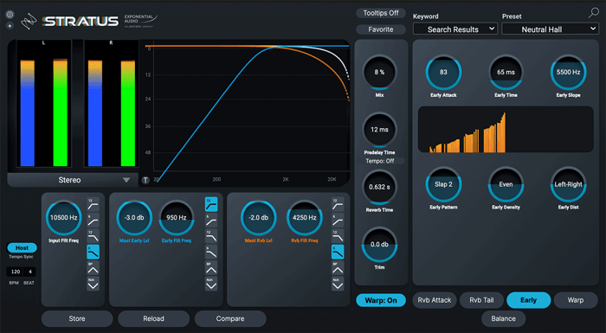The image size is (606, 333).
Task: Select 6 dB low-pass for Rvb filter
Action: [x=338, y=252]
